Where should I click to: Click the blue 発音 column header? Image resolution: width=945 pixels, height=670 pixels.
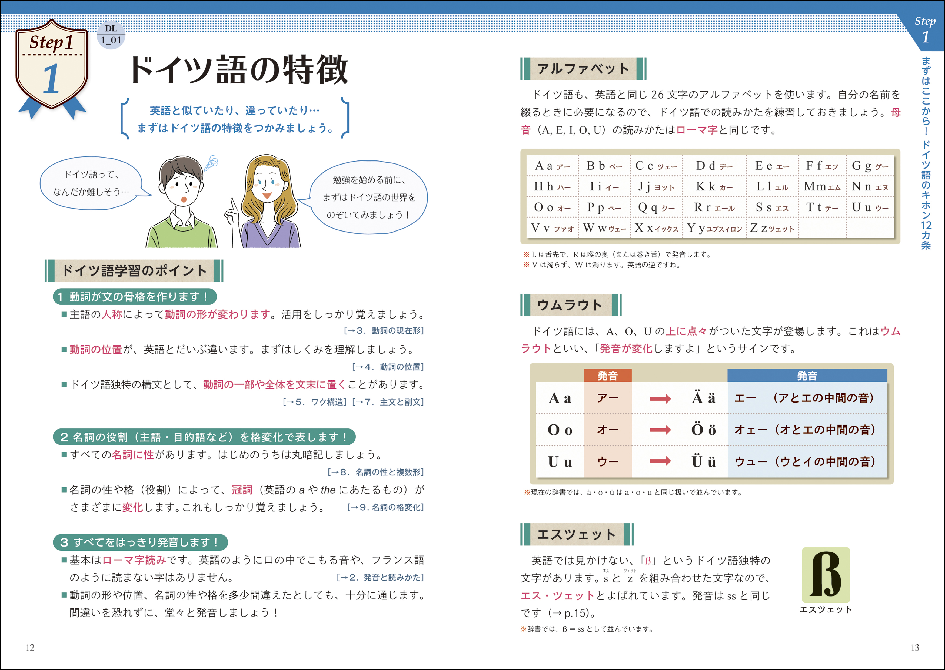(807, 376)
